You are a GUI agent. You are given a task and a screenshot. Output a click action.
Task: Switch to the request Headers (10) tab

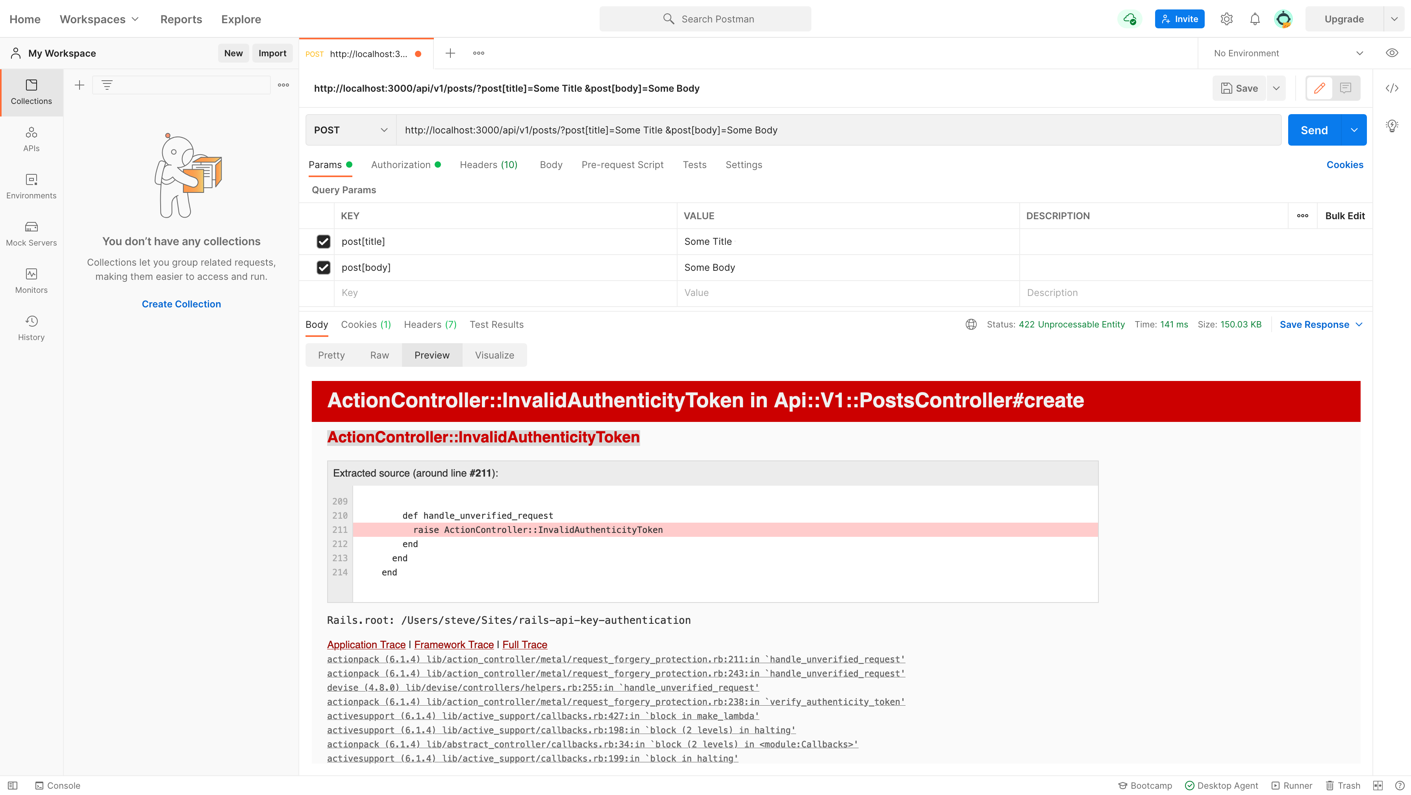(489, 165)
